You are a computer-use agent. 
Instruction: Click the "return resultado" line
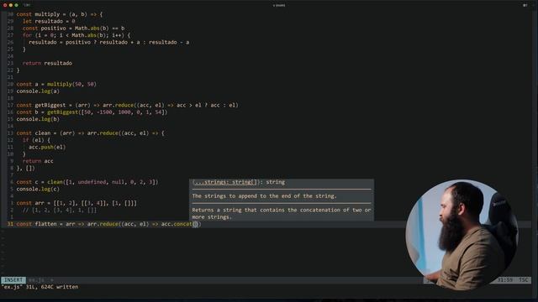[47, 63]
